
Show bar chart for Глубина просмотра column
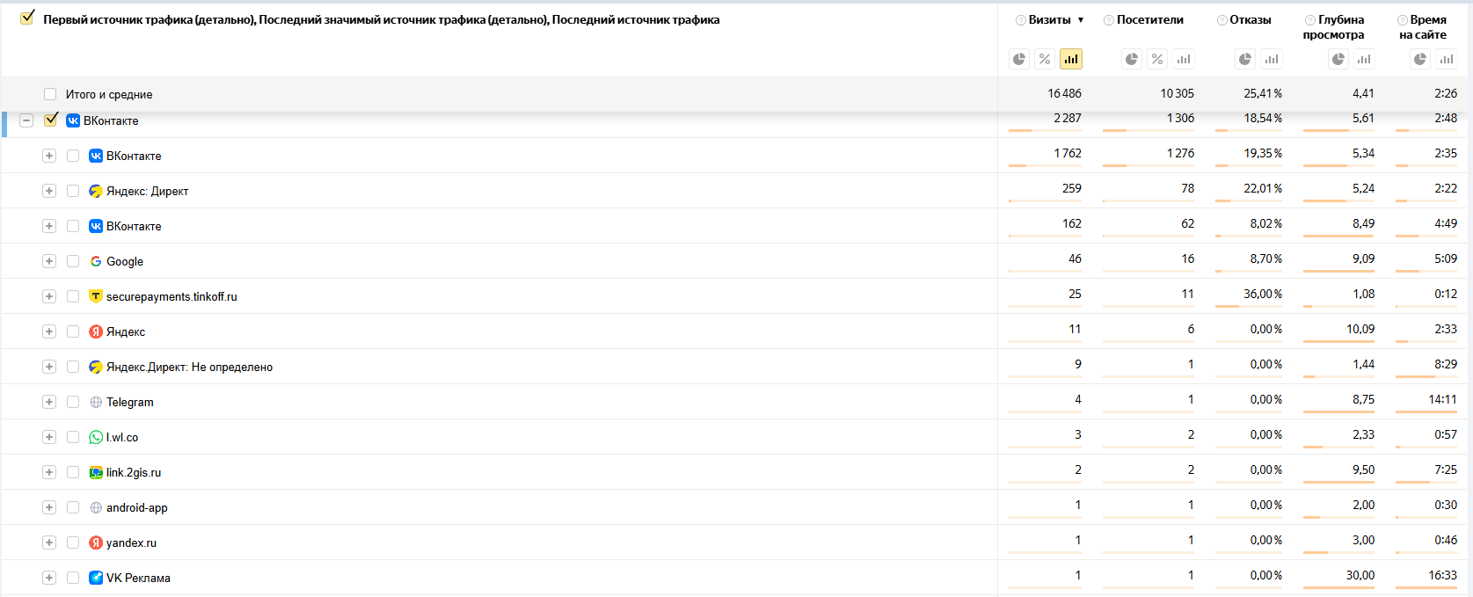click(x=1364, y=59)
